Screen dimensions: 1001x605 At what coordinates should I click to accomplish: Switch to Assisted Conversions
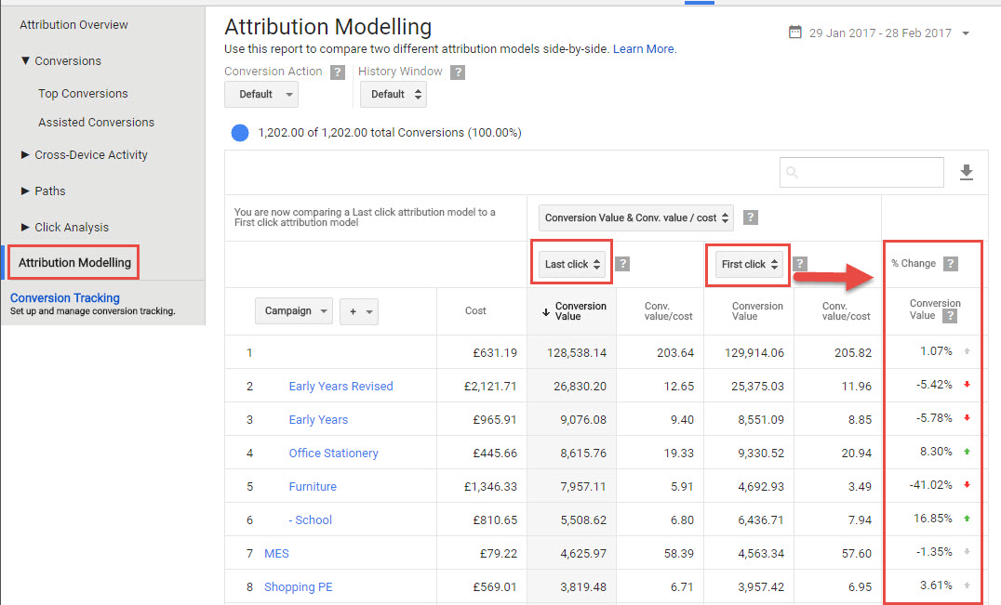click(x=96, y=122)
